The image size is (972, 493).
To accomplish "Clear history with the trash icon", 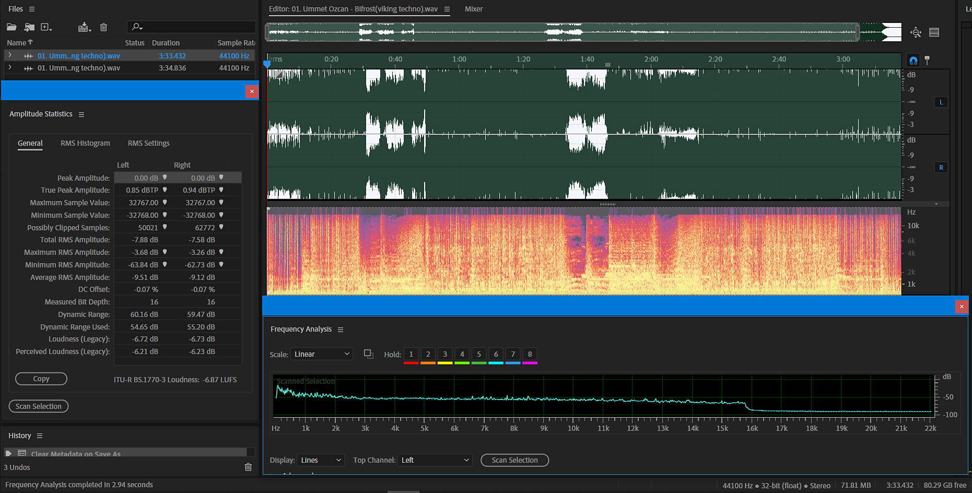I will pyautogui.click(x=248, y=467).
